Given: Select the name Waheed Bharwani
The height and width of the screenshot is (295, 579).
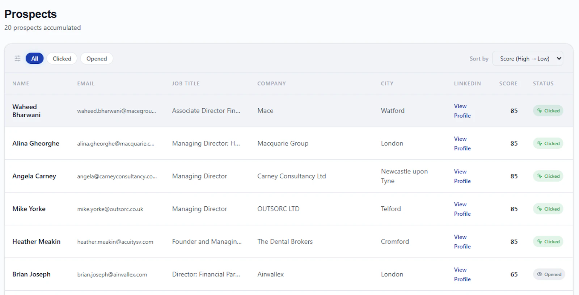Looking at the screenshot, I should click(x=26, y=111).
